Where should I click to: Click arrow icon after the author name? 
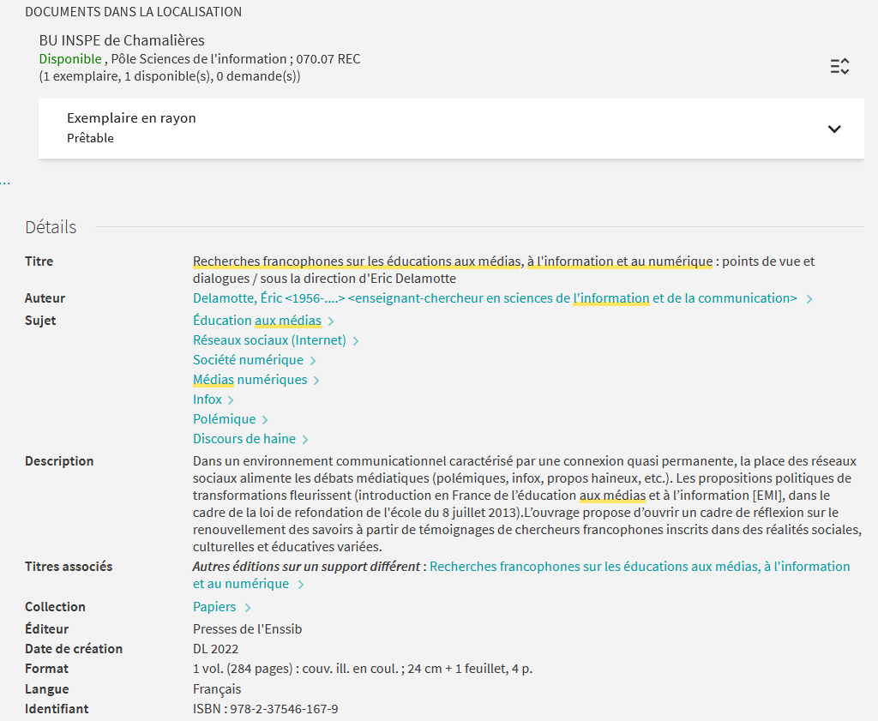(810, 299)
